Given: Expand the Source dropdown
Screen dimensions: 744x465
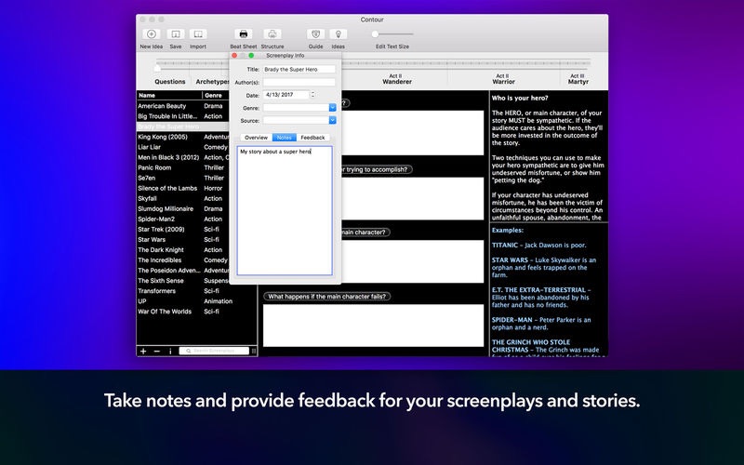Looking at the screenshot, I should [333, 121].
